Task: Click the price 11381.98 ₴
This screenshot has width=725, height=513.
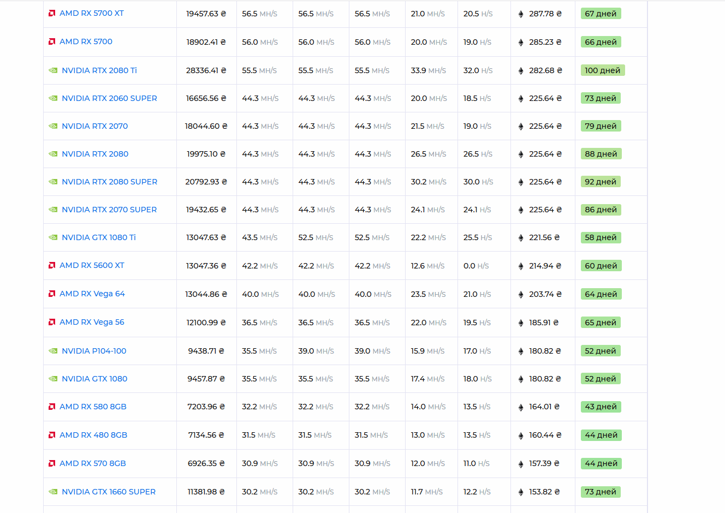Action: 206,492
